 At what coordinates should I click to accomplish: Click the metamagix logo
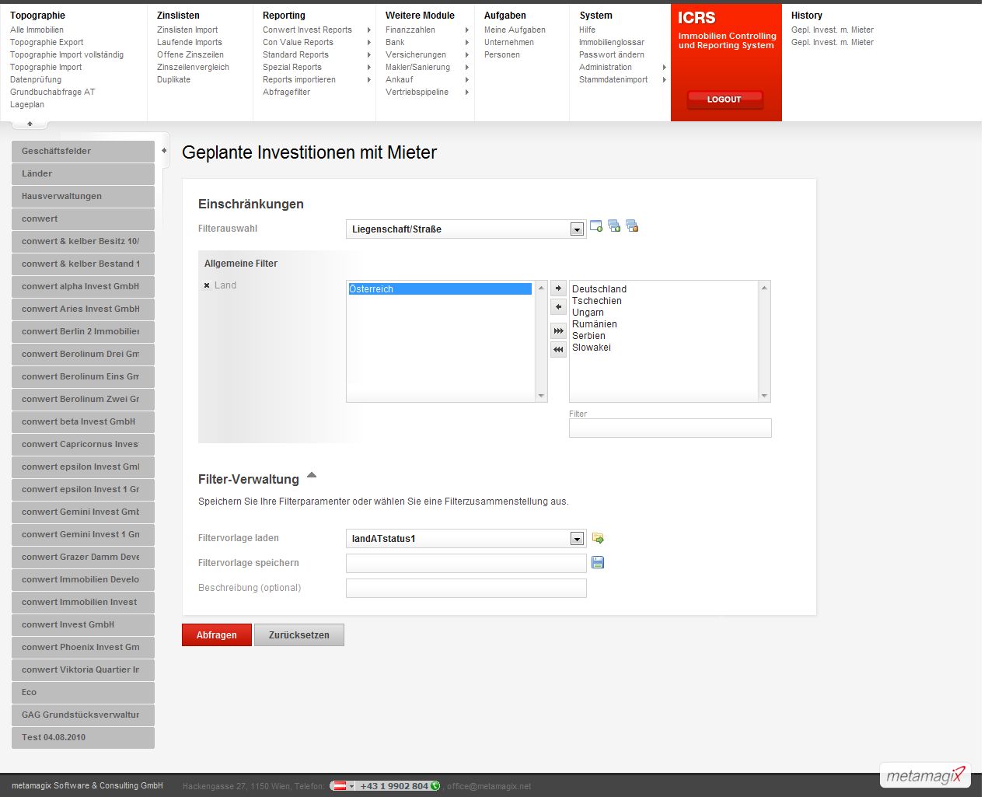coord(926,775)
